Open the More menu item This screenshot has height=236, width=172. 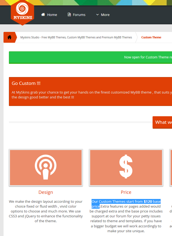point(105,15)
